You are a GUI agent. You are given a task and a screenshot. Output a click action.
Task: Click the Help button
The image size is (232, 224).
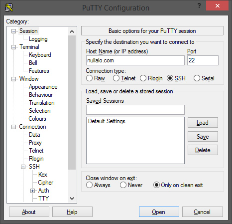click(72, 212)
